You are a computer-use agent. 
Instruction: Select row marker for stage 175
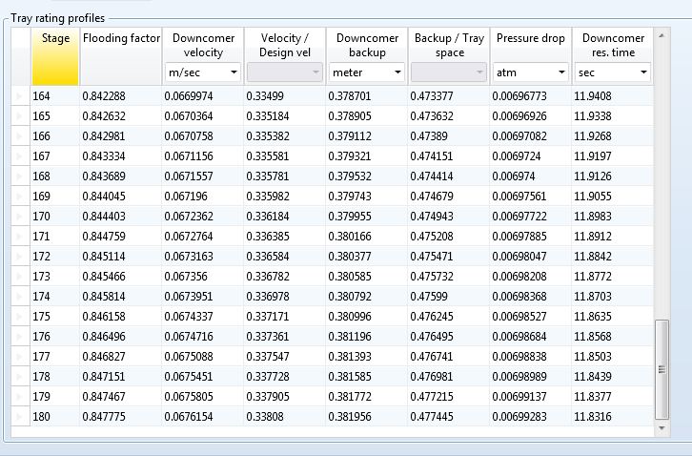point(20,317)
